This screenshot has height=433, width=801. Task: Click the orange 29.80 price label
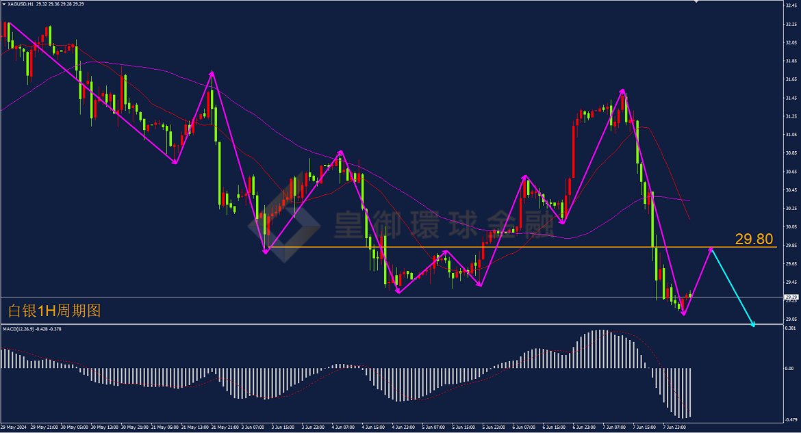[754, 239]
